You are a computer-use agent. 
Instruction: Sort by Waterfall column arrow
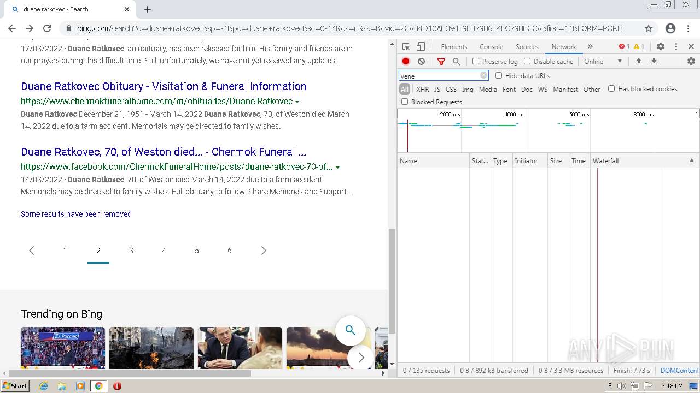(691, 161)
